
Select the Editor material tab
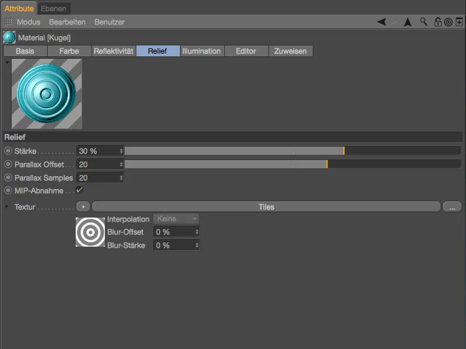pos(246,51)
